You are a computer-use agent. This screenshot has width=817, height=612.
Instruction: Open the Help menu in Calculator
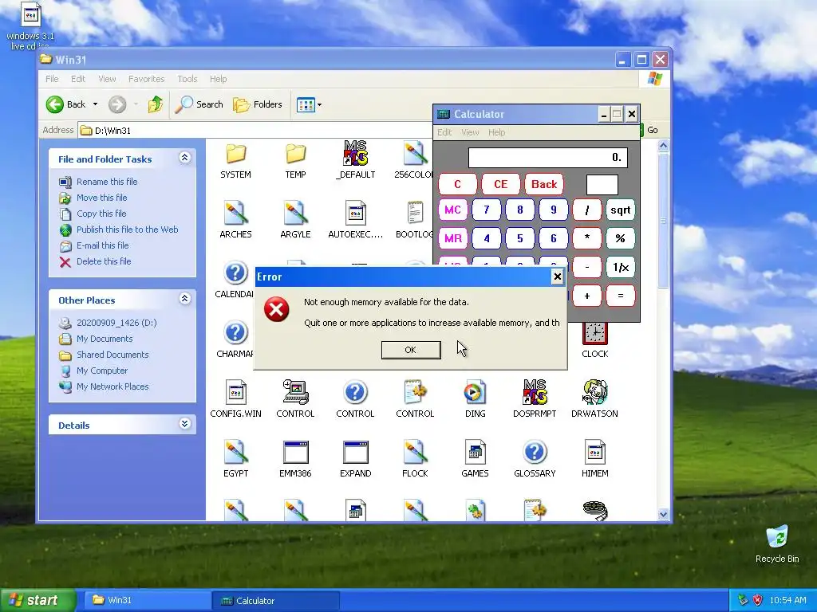click(x=496, y=132)
